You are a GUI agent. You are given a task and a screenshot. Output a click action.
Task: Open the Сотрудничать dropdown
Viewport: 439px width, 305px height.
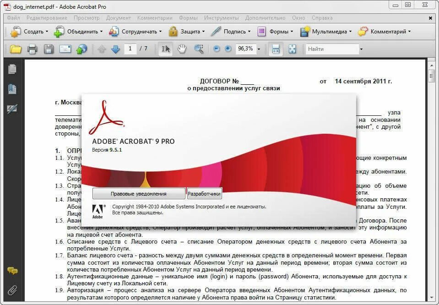[135, 32]
